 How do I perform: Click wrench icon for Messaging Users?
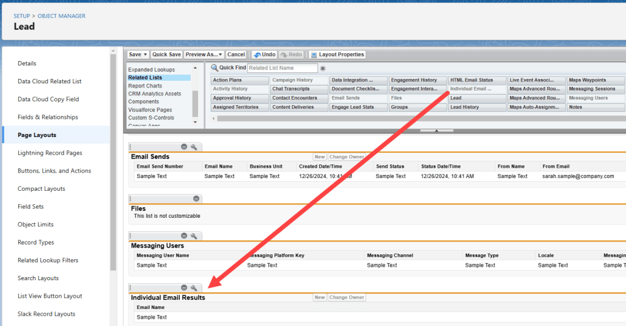click(x=194, y=236)
